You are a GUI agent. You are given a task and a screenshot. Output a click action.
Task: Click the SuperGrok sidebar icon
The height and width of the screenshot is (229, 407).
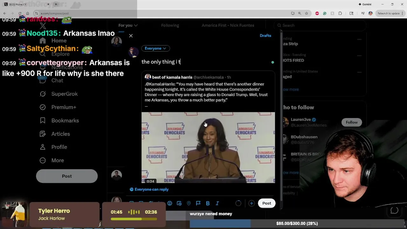(43, 94)
